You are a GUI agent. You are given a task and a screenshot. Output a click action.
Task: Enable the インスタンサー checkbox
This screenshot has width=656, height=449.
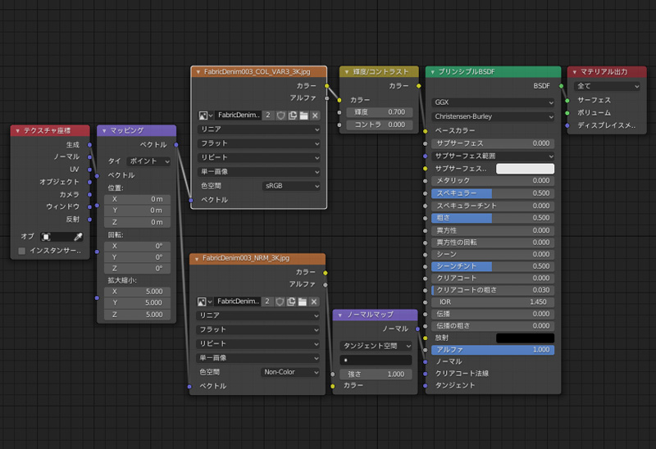pyautogui.click(x=21, y=251)
